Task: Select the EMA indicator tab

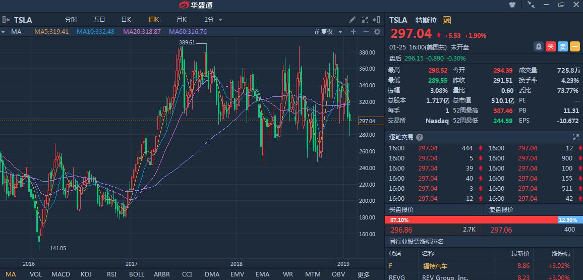Action: click(262, 274)
